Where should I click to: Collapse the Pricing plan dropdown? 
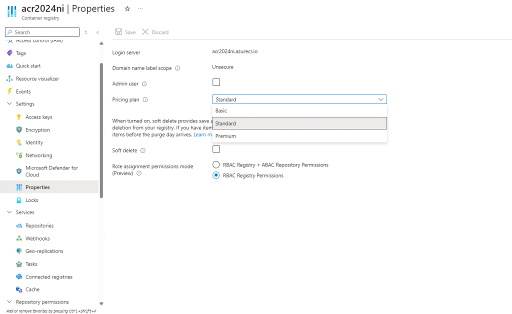(x=380, y=99)
